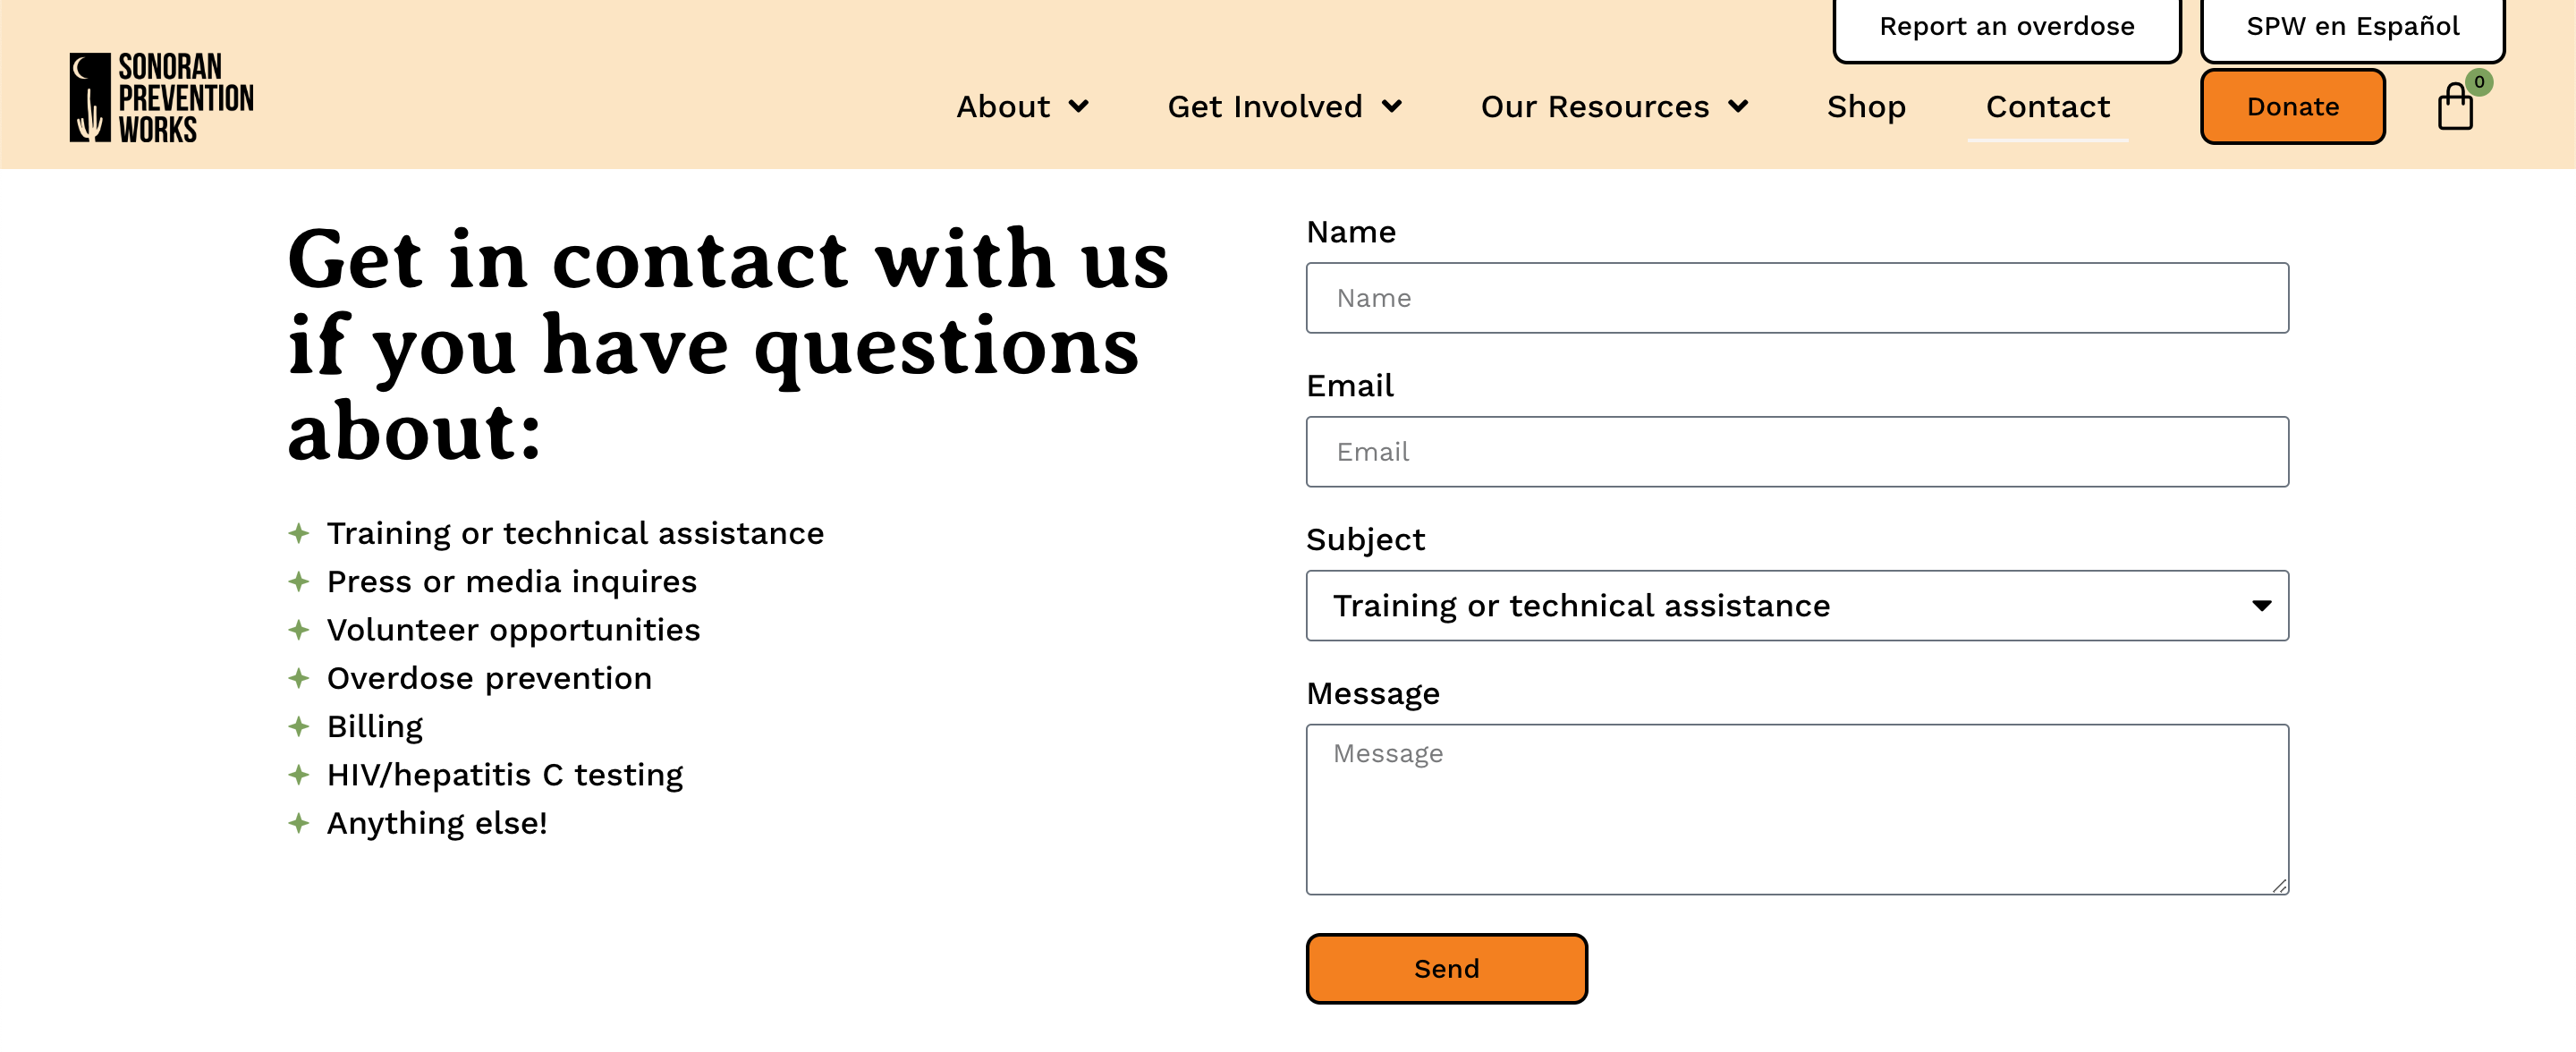Open the About menu
Screen dimensions: 2576x1052
pyautogui.click(x=1003, y=107)
